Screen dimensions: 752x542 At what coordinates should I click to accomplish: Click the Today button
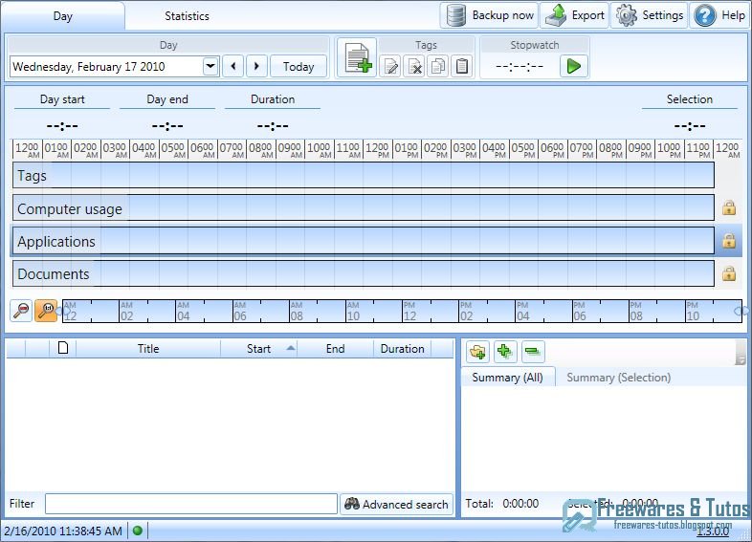click(x=299, y=66)
